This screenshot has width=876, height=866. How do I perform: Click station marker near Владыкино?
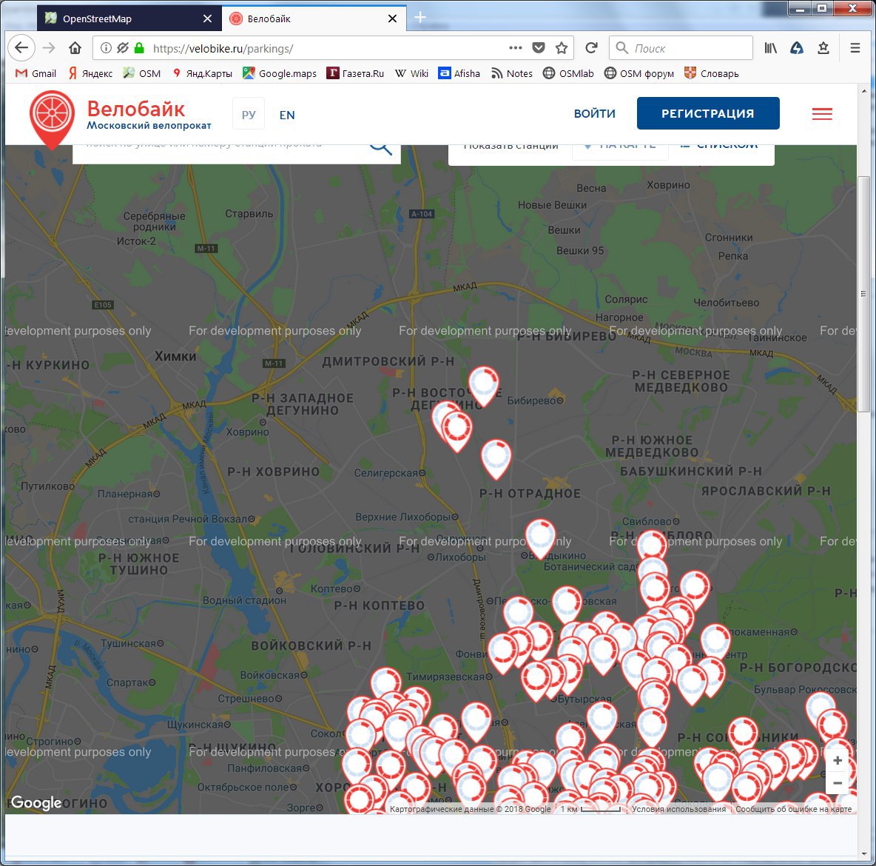tap(540, 538)
